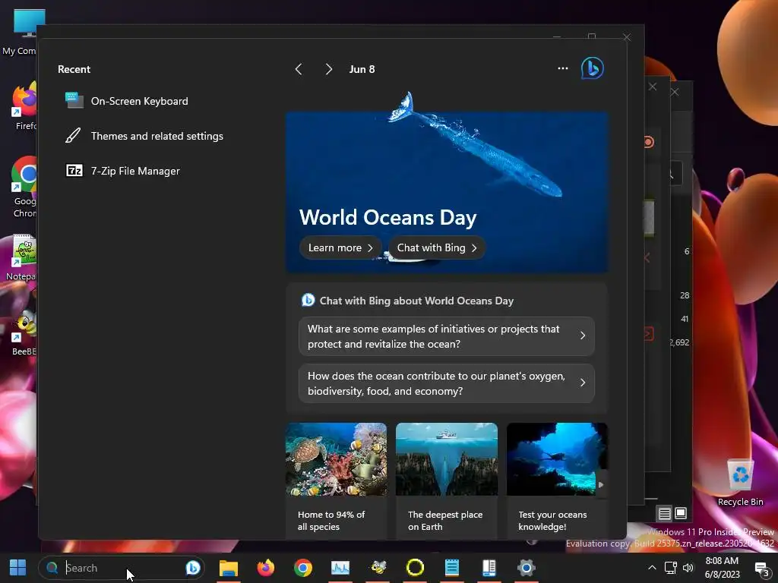The width and height of the screenshot is (778, 583).
Task: Open the Bing chat icon in search panel header
Action: point(592,68)
